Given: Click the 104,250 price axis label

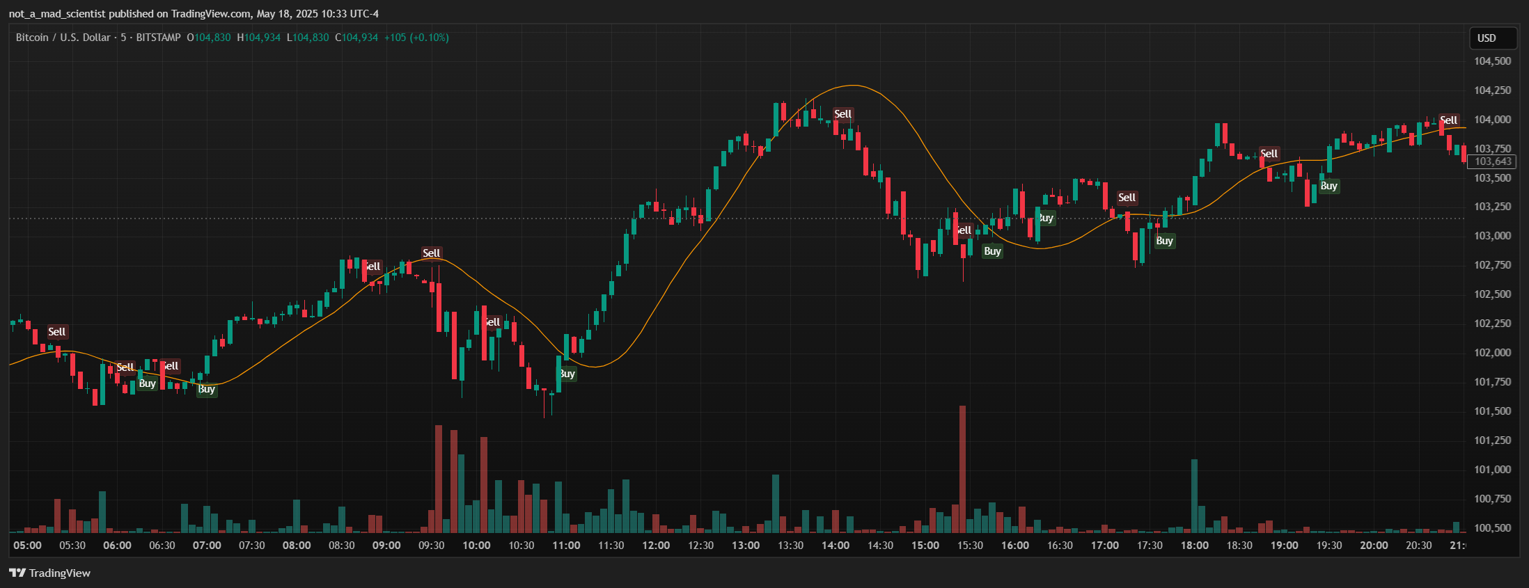Looking at the screenshot, I should coord(1493,90).
